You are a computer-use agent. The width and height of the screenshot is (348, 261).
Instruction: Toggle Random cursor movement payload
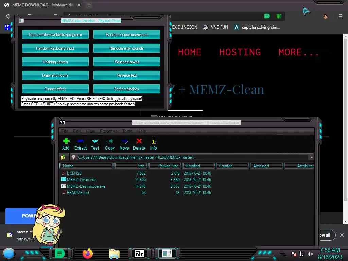point(127,35)
